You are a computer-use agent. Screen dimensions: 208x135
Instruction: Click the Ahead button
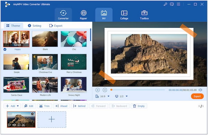(61, 106)
